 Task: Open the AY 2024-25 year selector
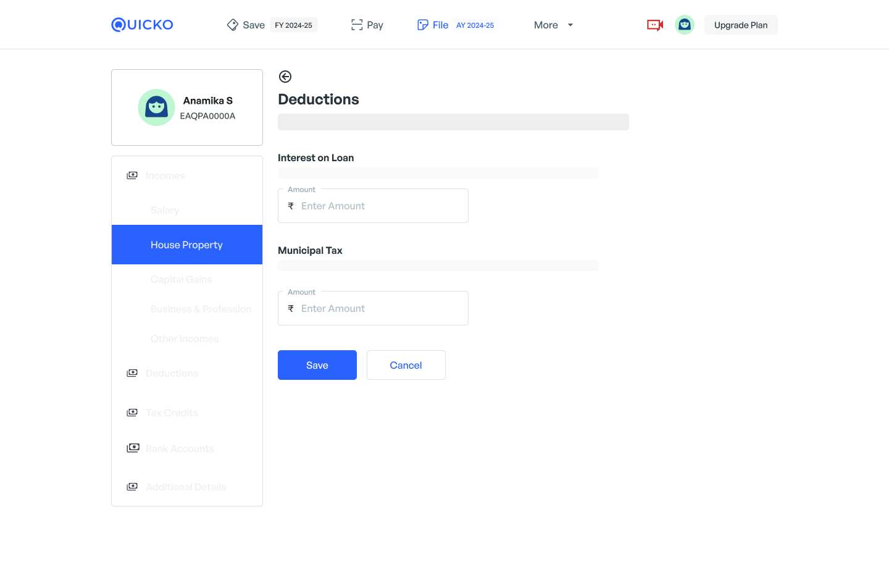(x=475, y=25)
